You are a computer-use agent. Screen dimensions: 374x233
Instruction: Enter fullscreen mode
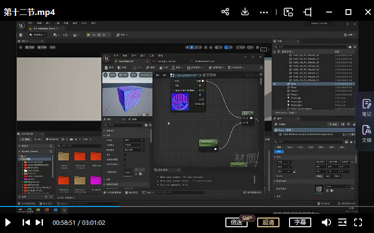click(x=358, y=222)
